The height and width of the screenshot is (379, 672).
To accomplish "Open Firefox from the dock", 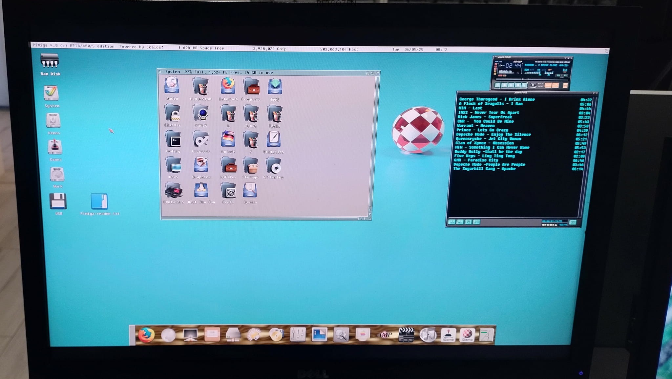I will (x=146, y=335).
